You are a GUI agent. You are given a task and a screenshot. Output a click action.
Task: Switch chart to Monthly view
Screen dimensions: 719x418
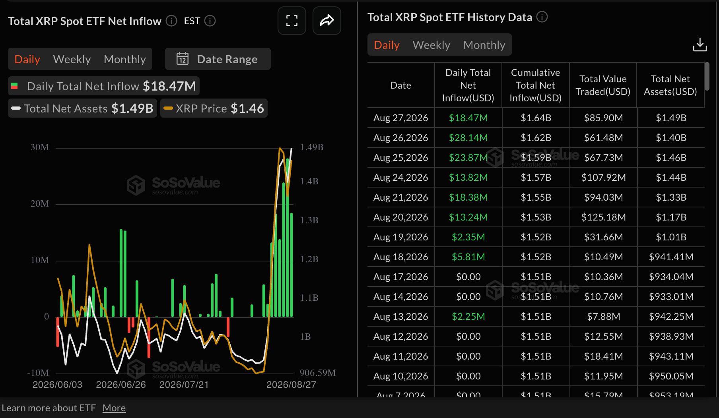click(125, 59)
